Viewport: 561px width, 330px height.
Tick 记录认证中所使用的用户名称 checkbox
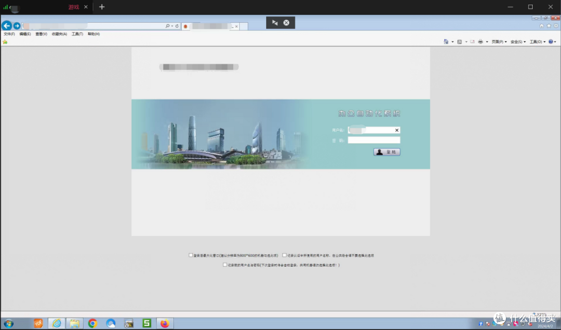285,255
